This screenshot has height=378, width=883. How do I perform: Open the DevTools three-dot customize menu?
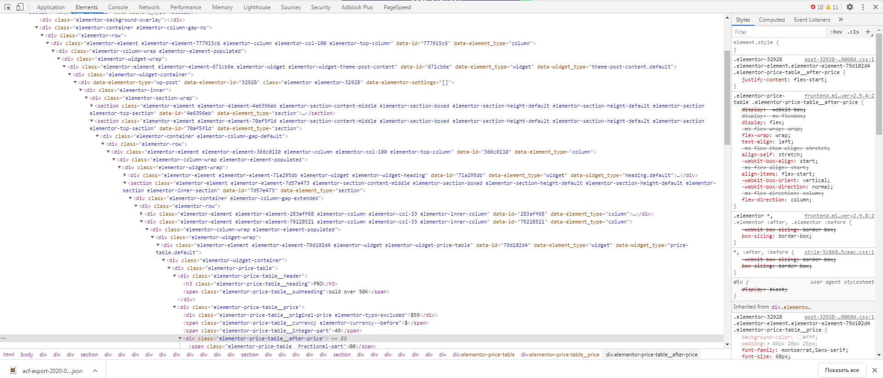pos(863,7)
